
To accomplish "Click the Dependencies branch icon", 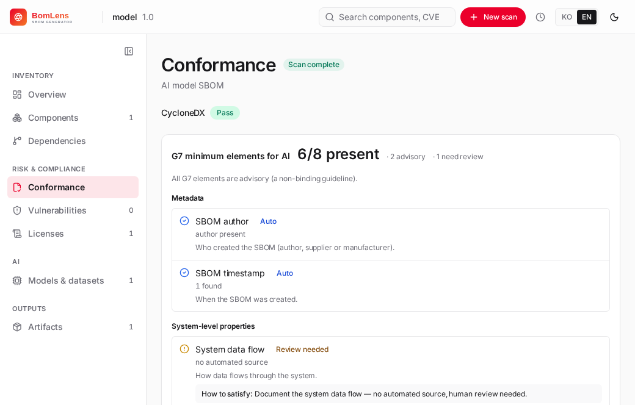I will click(x=17, y=141).
